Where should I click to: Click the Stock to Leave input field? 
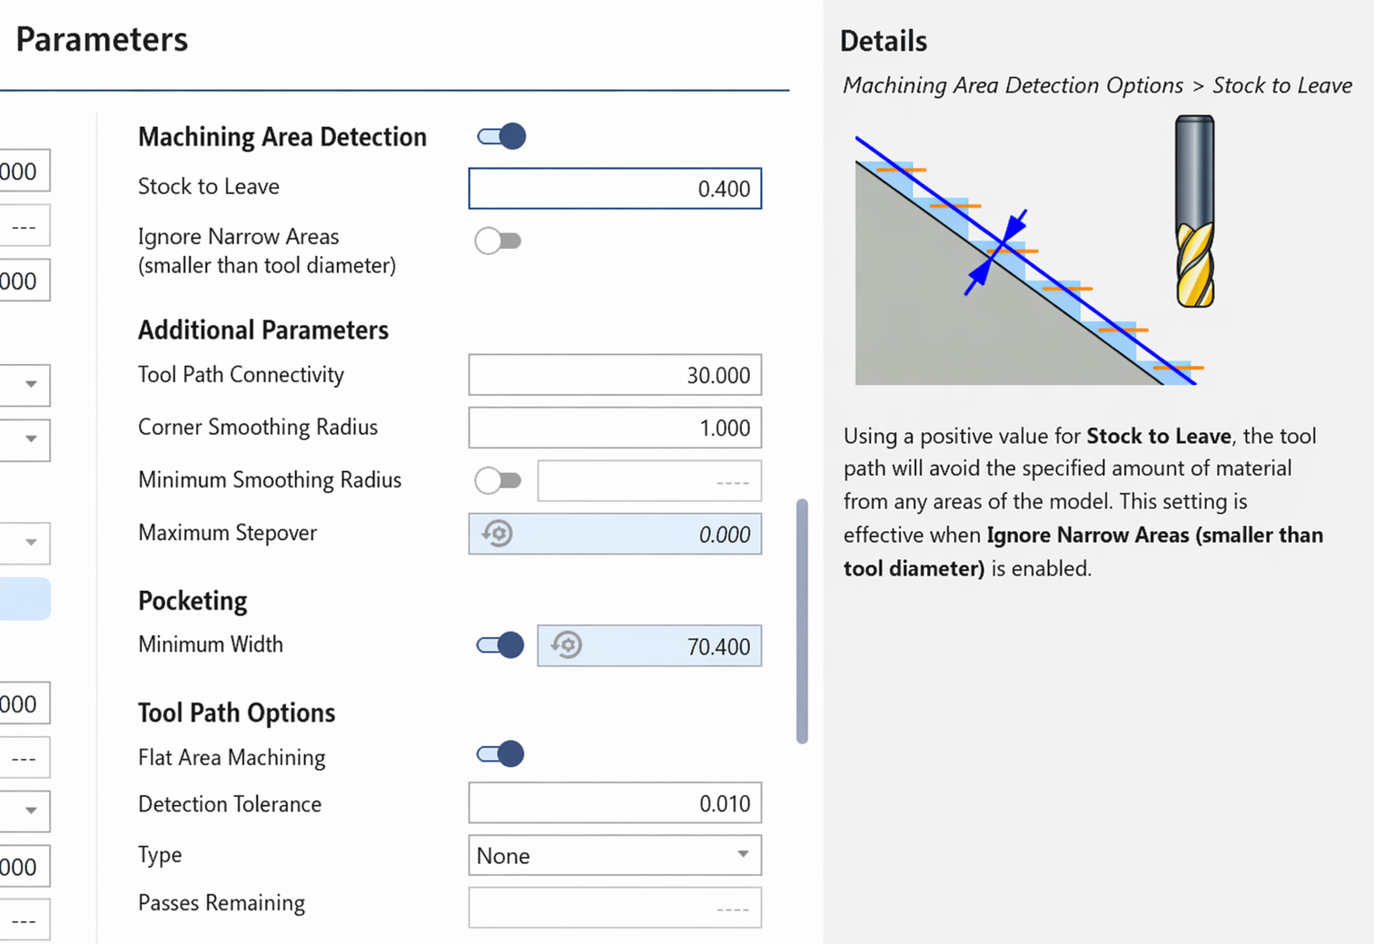click(x=615, y=189)
